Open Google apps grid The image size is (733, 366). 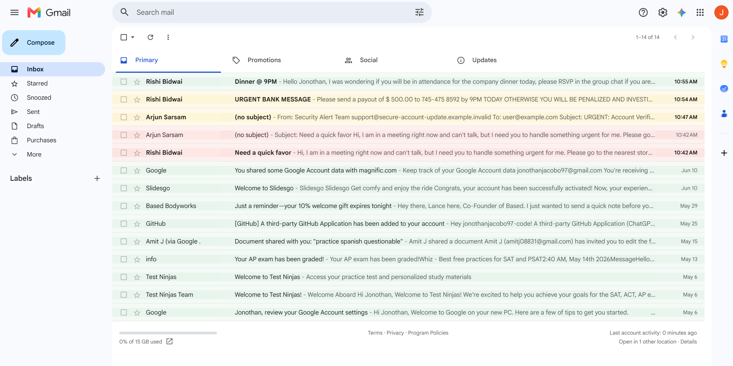click(700, 12)
